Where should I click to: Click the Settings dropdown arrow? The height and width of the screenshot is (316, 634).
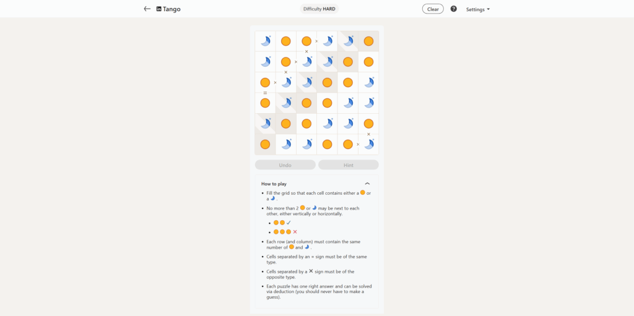click(489, 9)
